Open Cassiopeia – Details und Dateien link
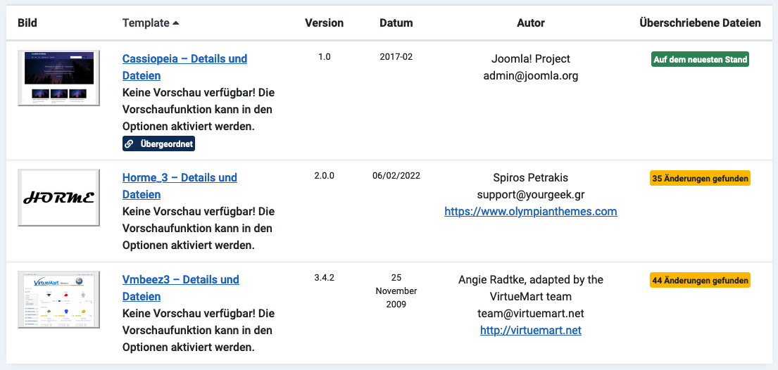Image resolution: width=778 pixels, height=370 pixels. [x=184, y=59]
